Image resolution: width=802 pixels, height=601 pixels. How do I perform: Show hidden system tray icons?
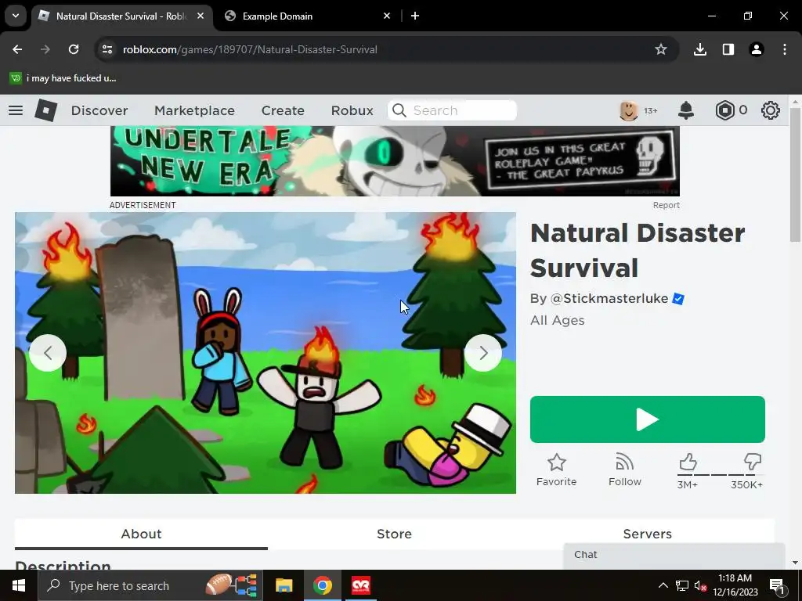coord(663,585)
